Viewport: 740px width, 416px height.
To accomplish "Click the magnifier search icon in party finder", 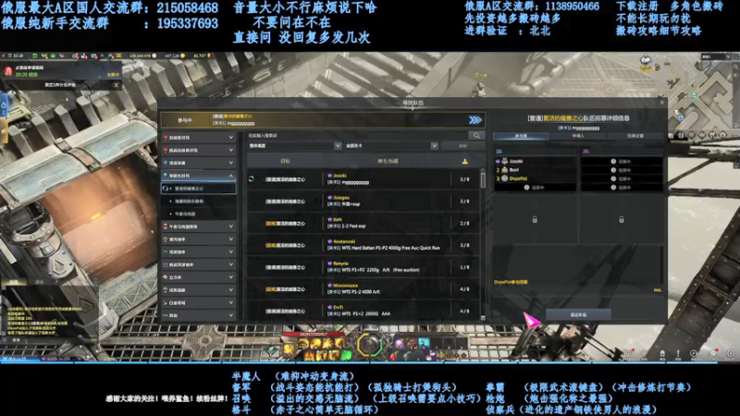I will (476, 135).
